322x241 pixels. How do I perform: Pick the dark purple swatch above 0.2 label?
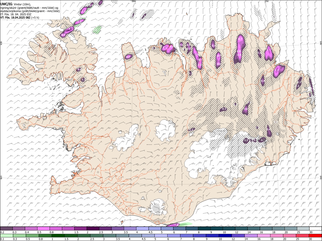tap(6, 229)
